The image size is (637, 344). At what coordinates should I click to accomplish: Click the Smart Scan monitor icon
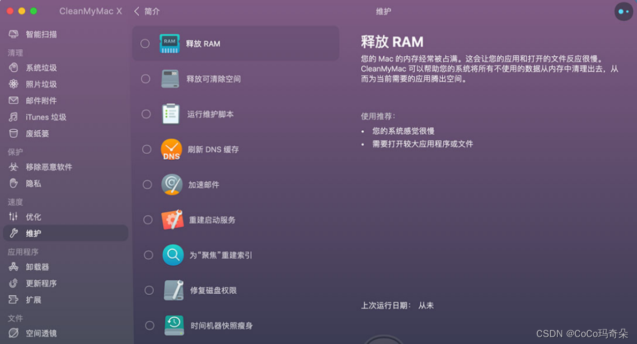(13, 34)
